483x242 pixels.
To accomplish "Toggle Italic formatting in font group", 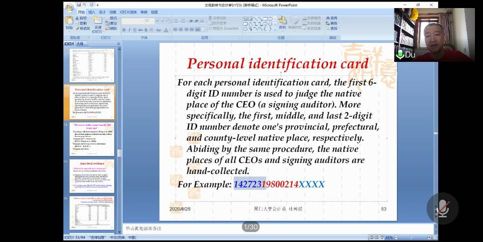I will click(x=128, y=30).
